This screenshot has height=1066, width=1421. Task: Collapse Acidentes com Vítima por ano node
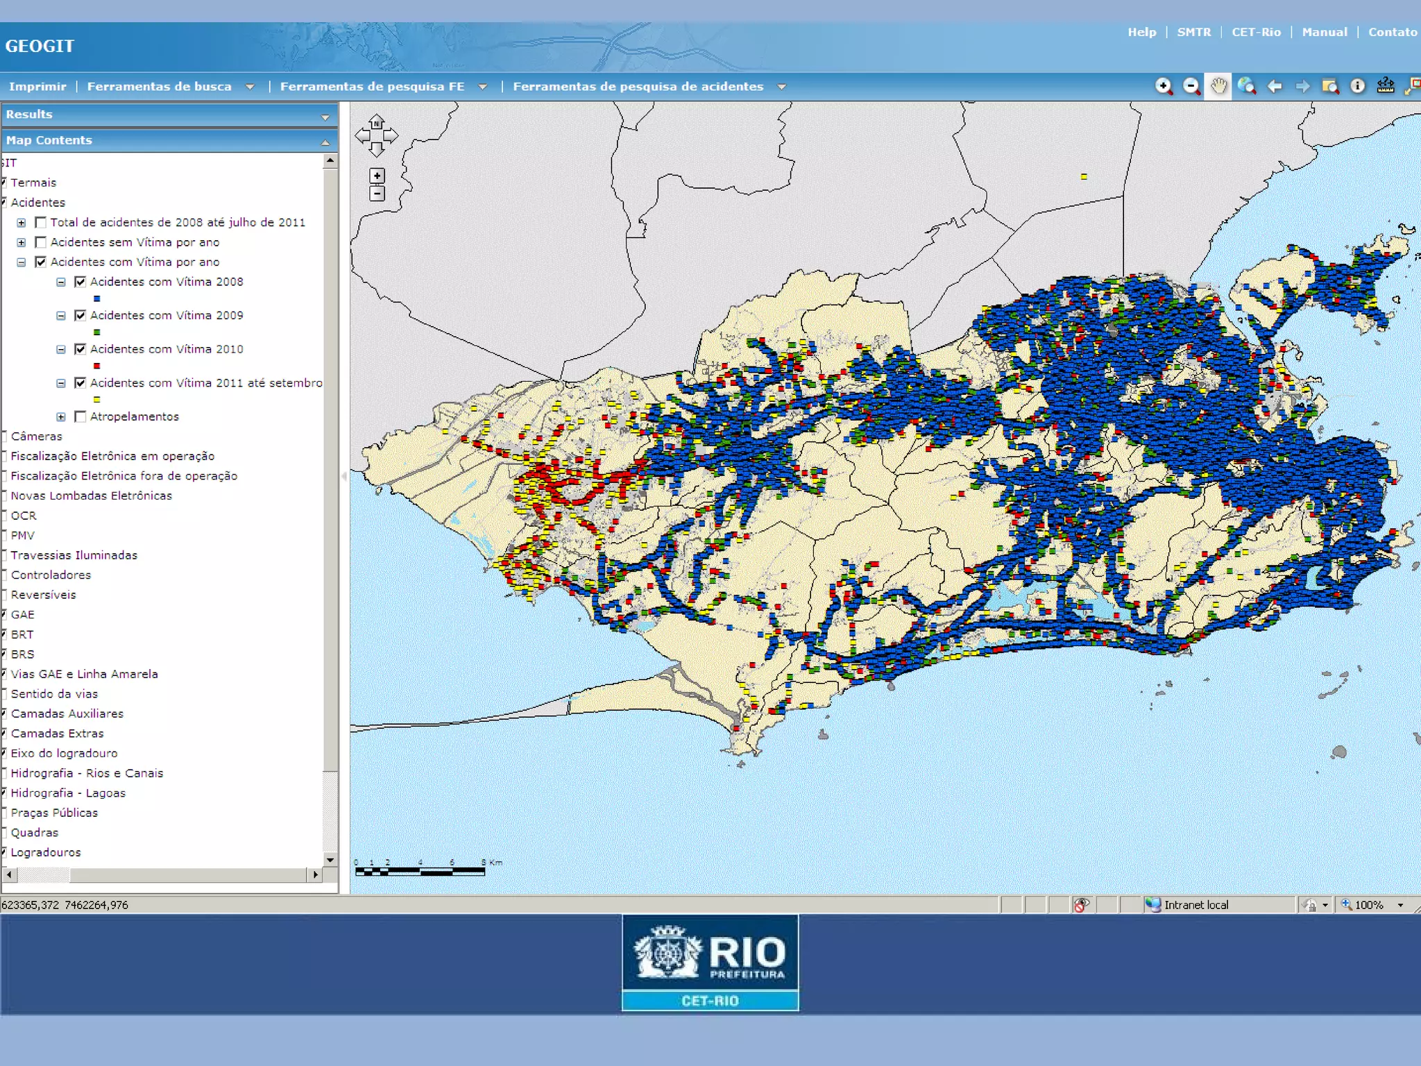pos(22,262)
